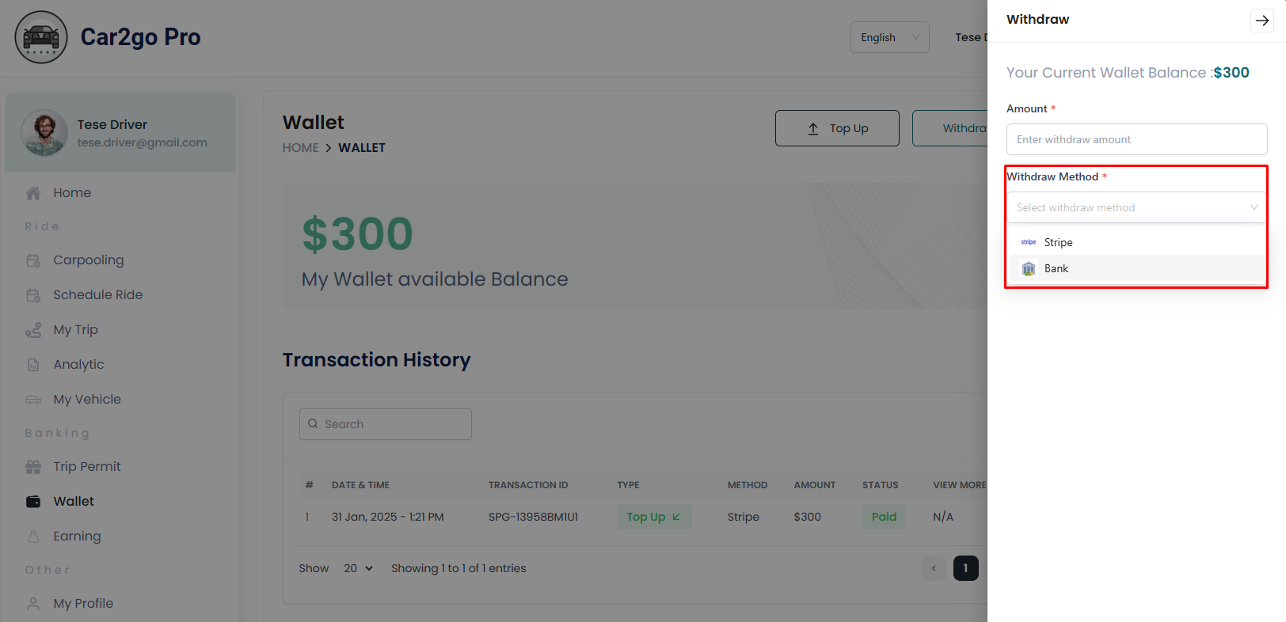Click the AMOUNT column header
The height and width of the screenshot is (622, 1286).
[x=815, y=485]
